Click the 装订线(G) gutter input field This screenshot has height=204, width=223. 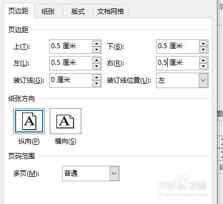click(x=71, y=80)
